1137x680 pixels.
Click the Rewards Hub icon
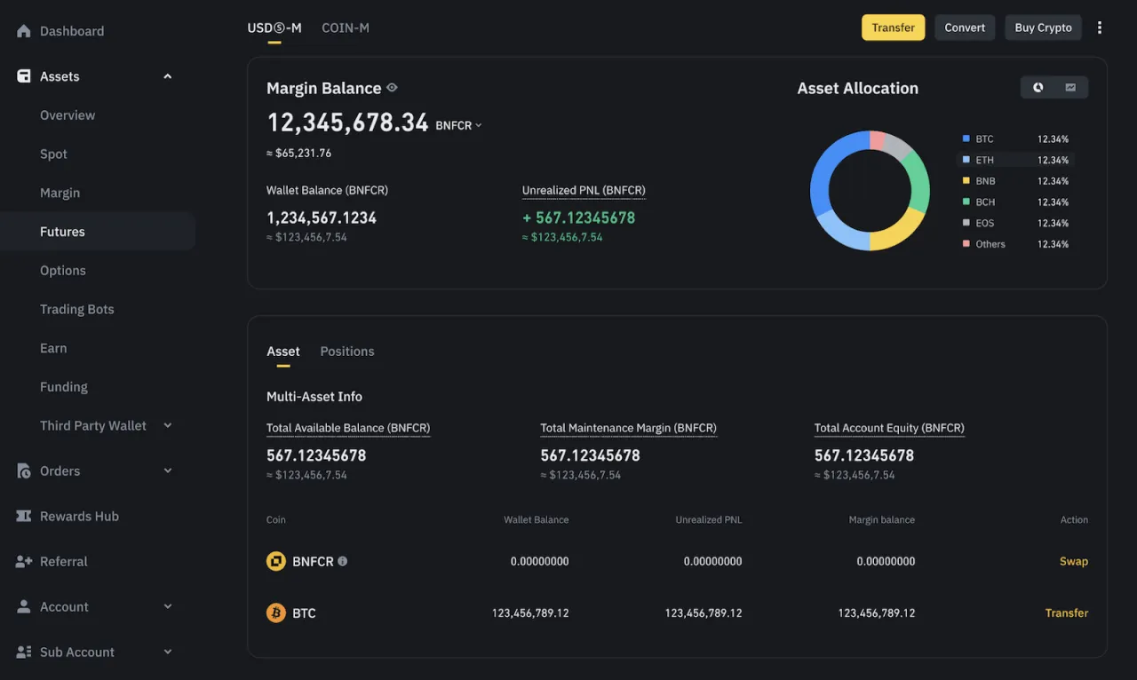pos(23,516)
